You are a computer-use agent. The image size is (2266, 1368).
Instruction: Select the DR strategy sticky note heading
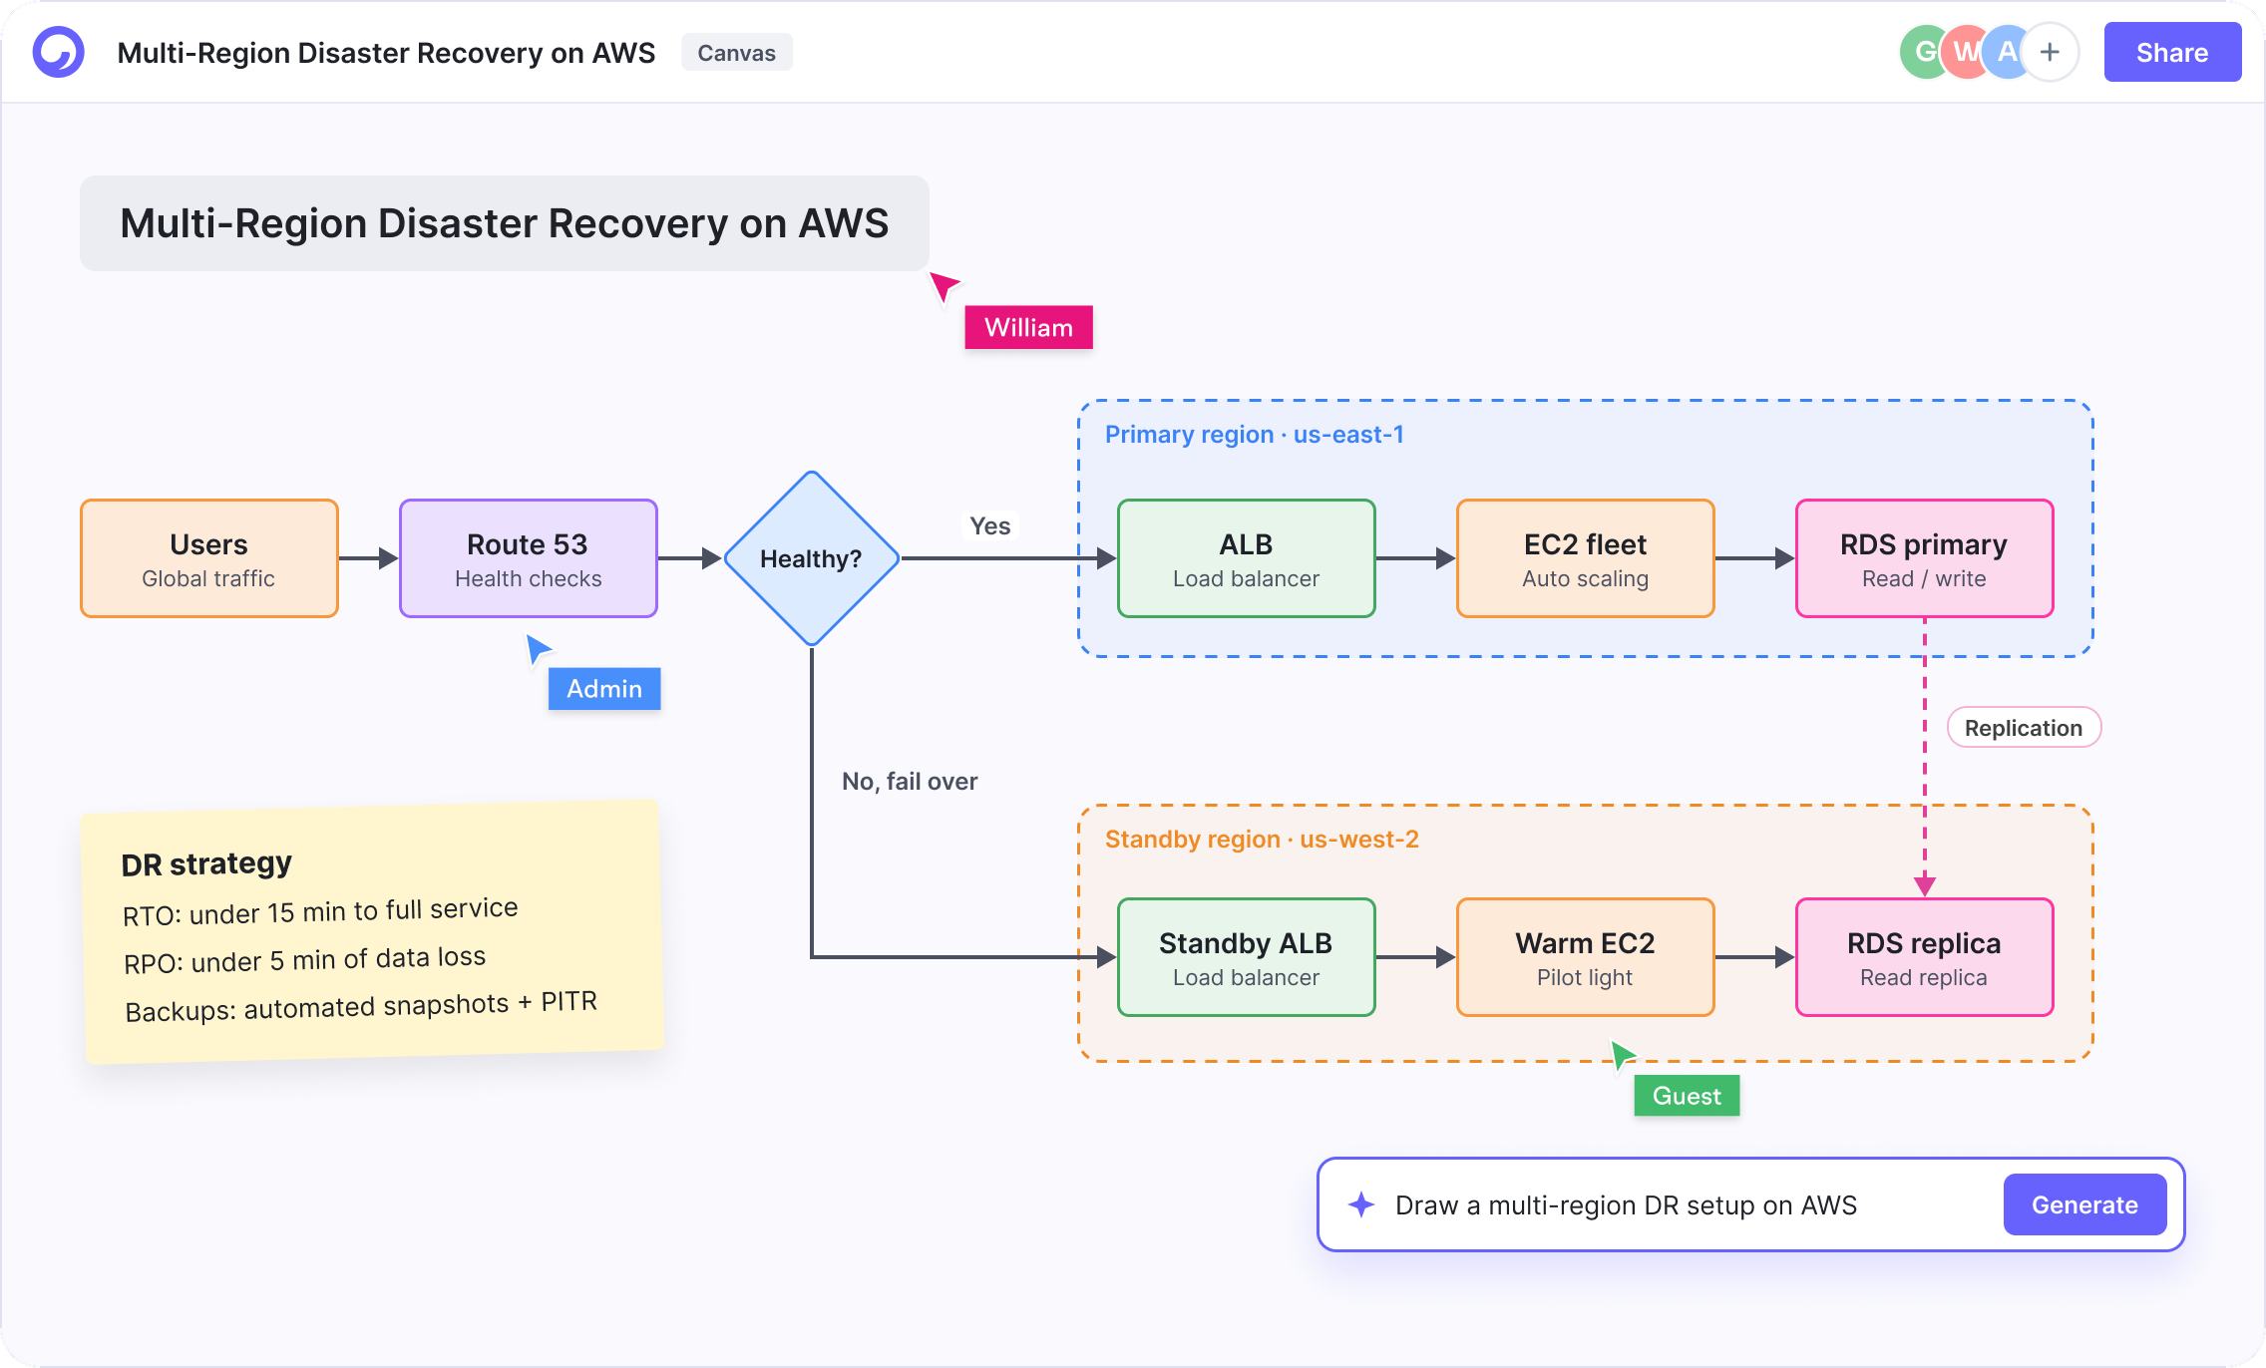point(206,863)
